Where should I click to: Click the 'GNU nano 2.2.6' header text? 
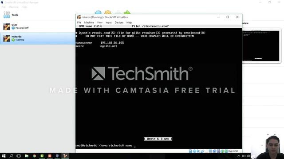[91, 26]
